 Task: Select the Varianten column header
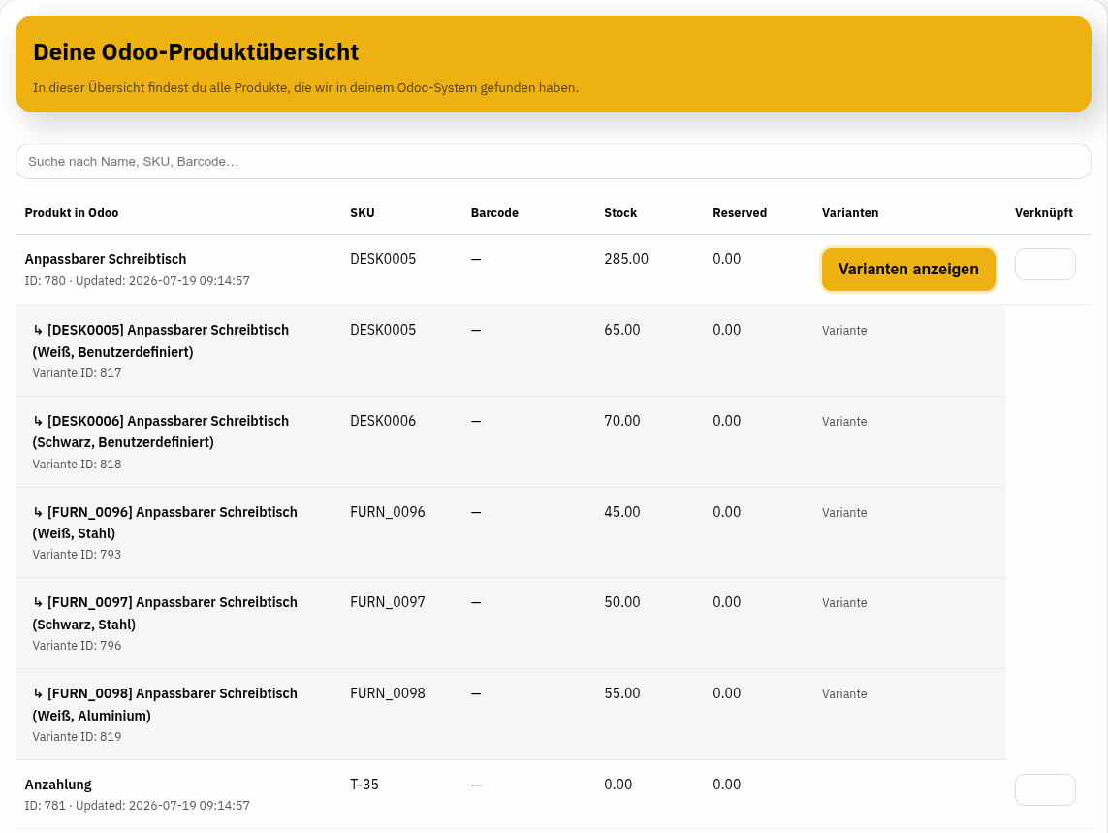point(850,212)
